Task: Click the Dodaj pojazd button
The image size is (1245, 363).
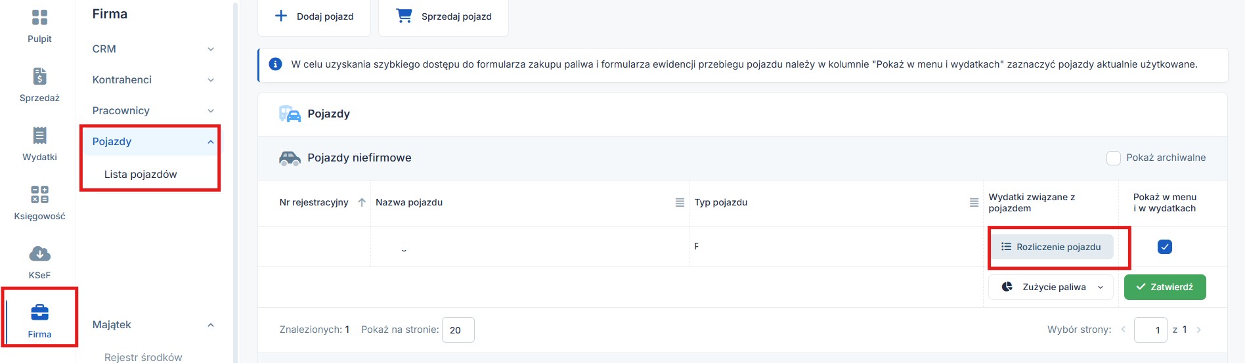Action: click(314, 16)
